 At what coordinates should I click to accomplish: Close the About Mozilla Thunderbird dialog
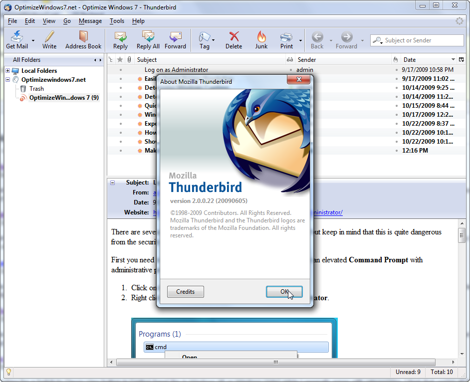[x=298, y=79]
